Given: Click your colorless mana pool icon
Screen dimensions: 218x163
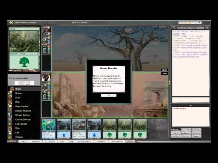Looking at the screenshot, I should point(49,98).
